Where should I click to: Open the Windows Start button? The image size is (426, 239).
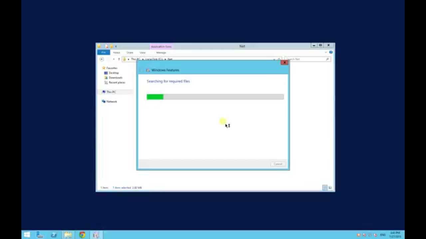click(27, 235)
